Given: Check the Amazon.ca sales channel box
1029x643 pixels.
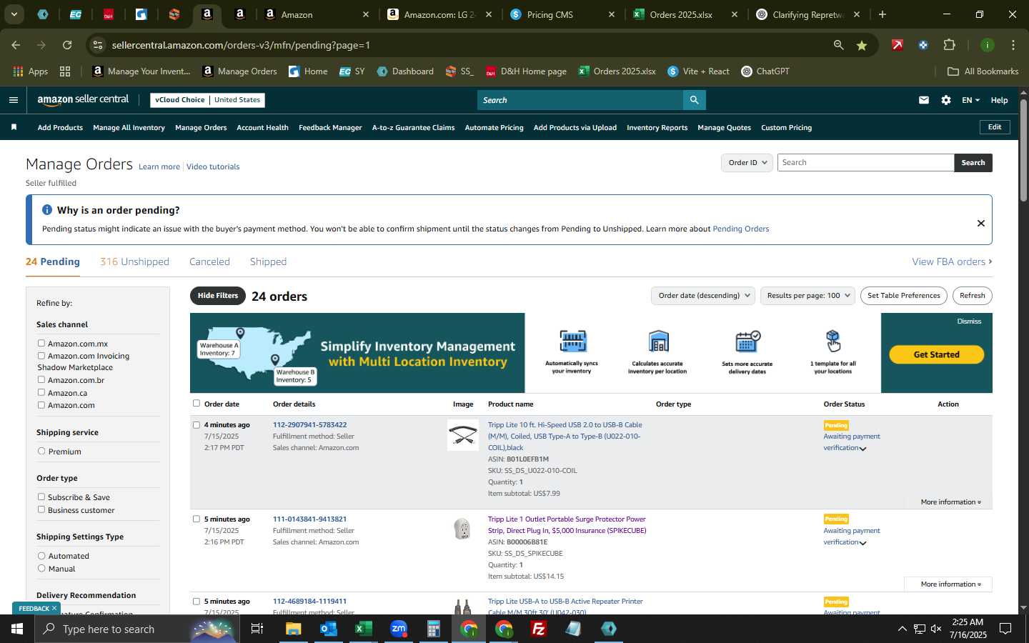Looking at the screenshot, I should [41, 393].
